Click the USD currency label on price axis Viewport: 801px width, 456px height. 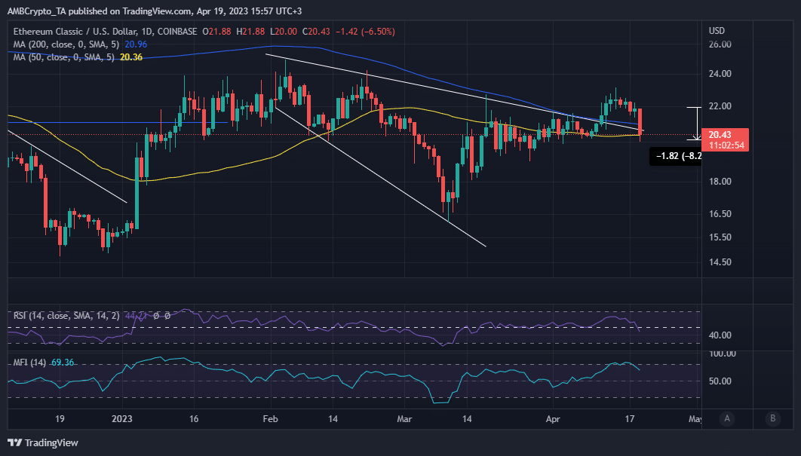click(717, 31)
